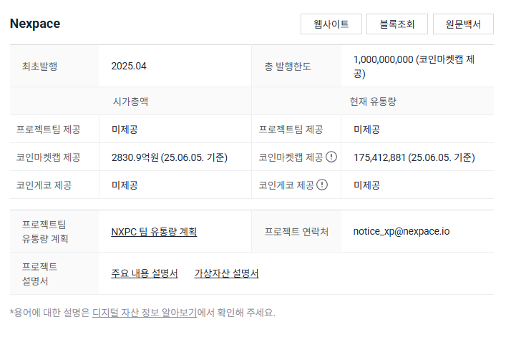
Task: Click info icon next to 코인마켓캡 제공
Action: click(331, 157)
